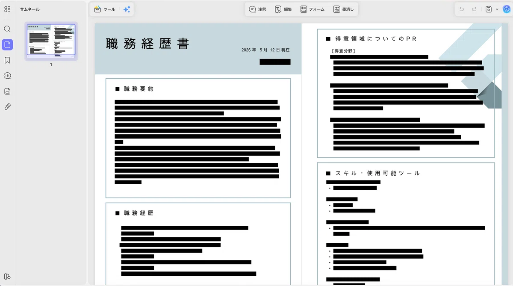
Task: Switch to 編集 (Edit) mode
Action: pyautogui.click(x=283, y=9)
